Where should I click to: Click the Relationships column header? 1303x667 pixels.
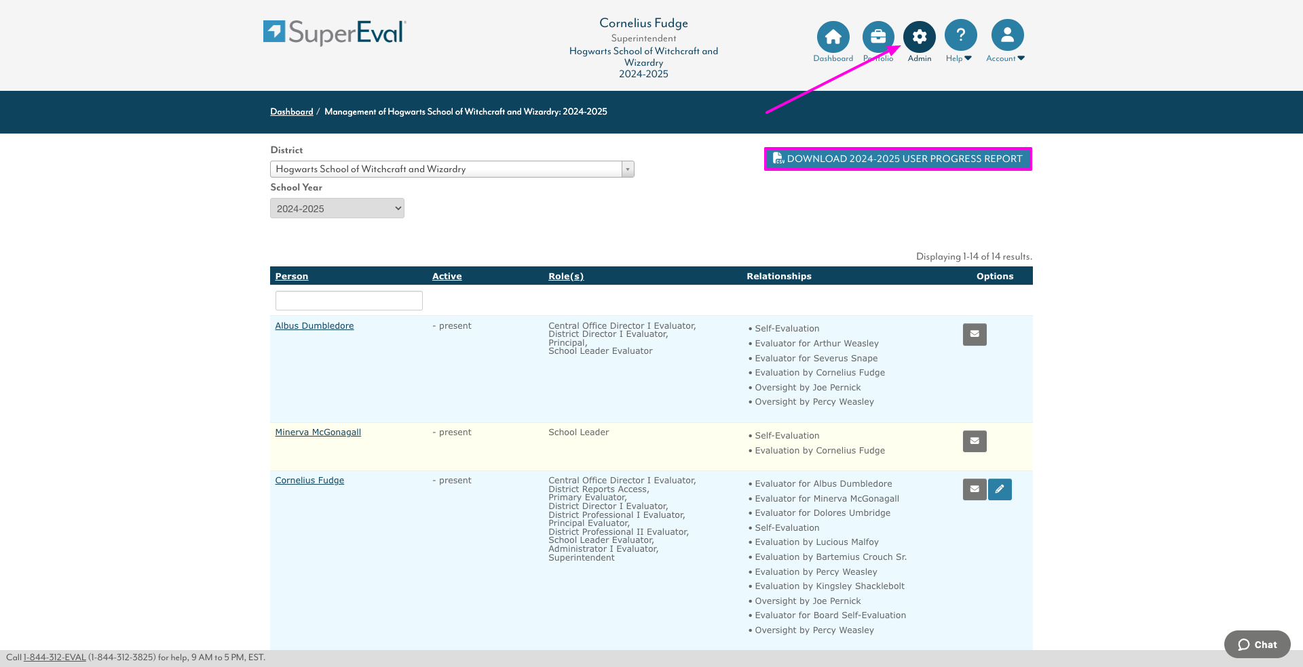point(779,276)
